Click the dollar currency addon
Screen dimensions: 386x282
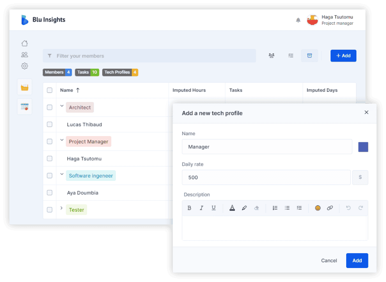360,178
